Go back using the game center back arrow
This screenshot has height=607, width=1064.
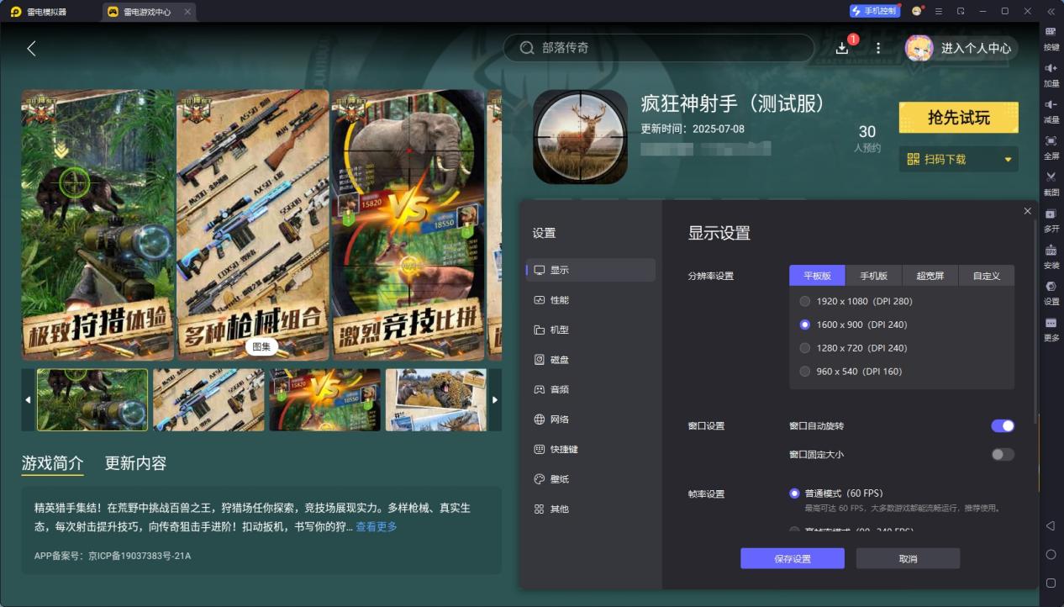[32, 48]
